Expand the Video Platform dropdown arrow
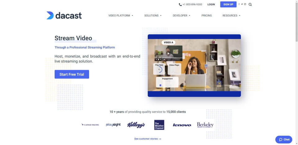 tap(133, 15)
